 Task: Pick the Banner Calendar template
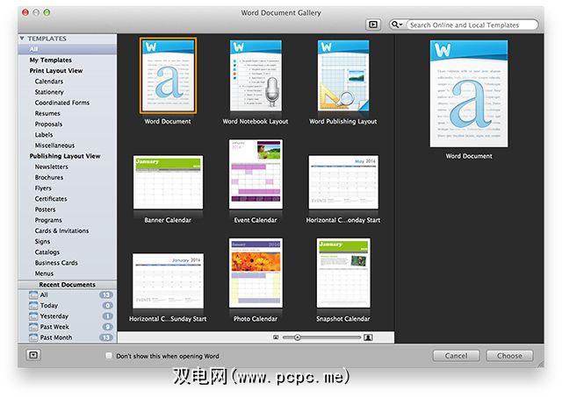pos(168,182)
